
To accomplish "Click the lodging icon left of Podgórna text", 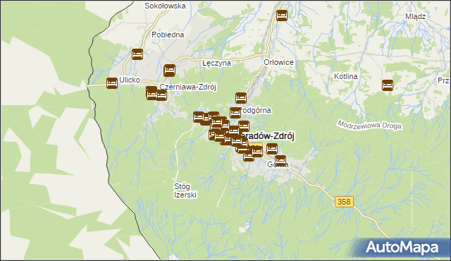I will click(x=235, y=113).
